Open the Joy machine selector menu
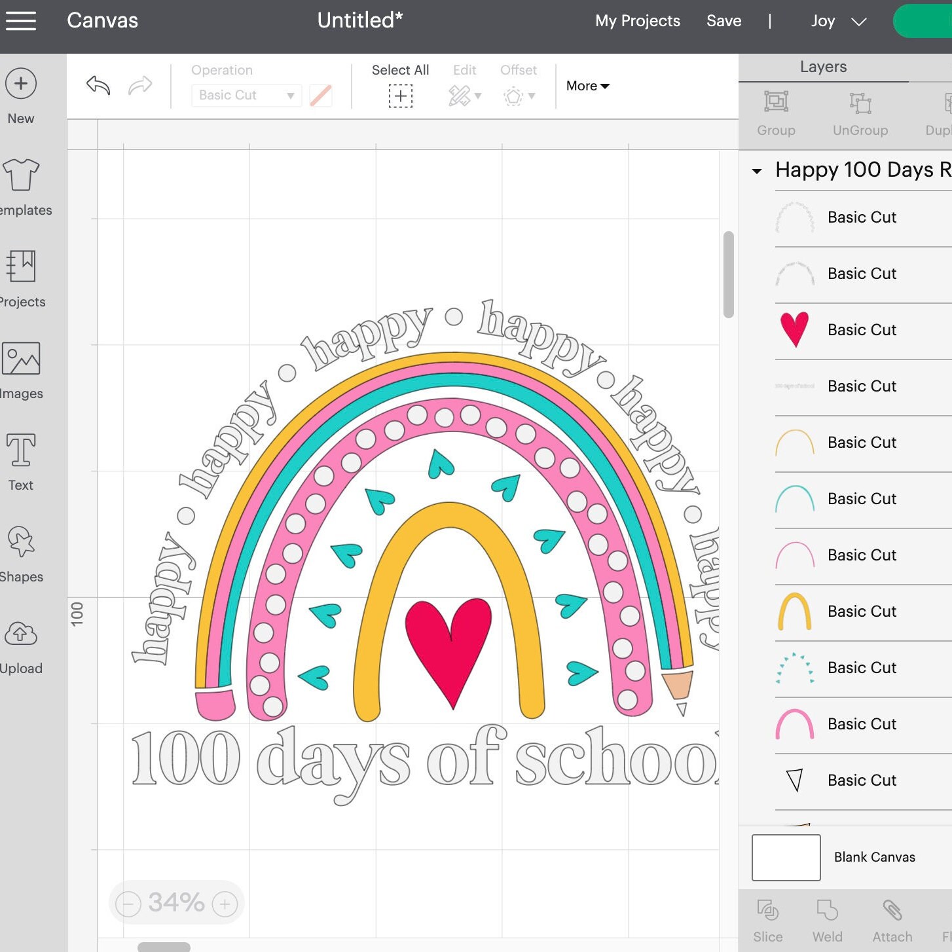Image resolution: width=952 pixels, height=952 pixels. point(838,20)
